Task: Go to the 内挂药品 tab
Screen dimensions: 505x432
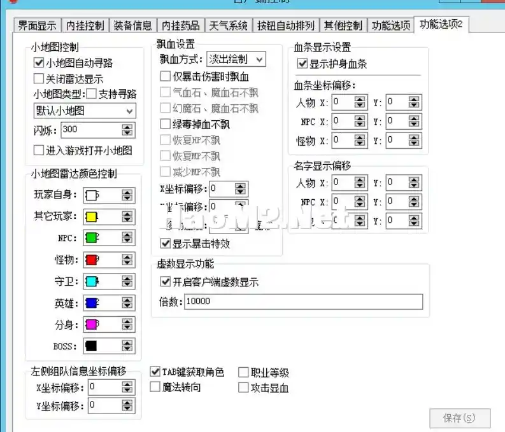Action: [x=181, y=25]
